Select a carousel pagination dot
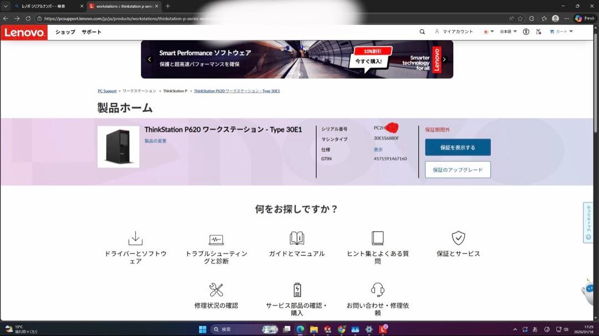The width and height of the screenshot is (599, 336). point(297,74)
